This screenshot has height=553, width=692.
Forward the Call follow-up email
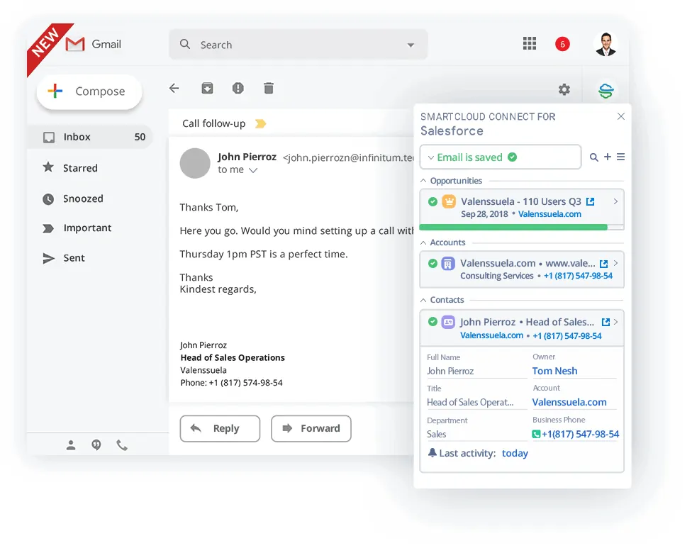point(311,428)
